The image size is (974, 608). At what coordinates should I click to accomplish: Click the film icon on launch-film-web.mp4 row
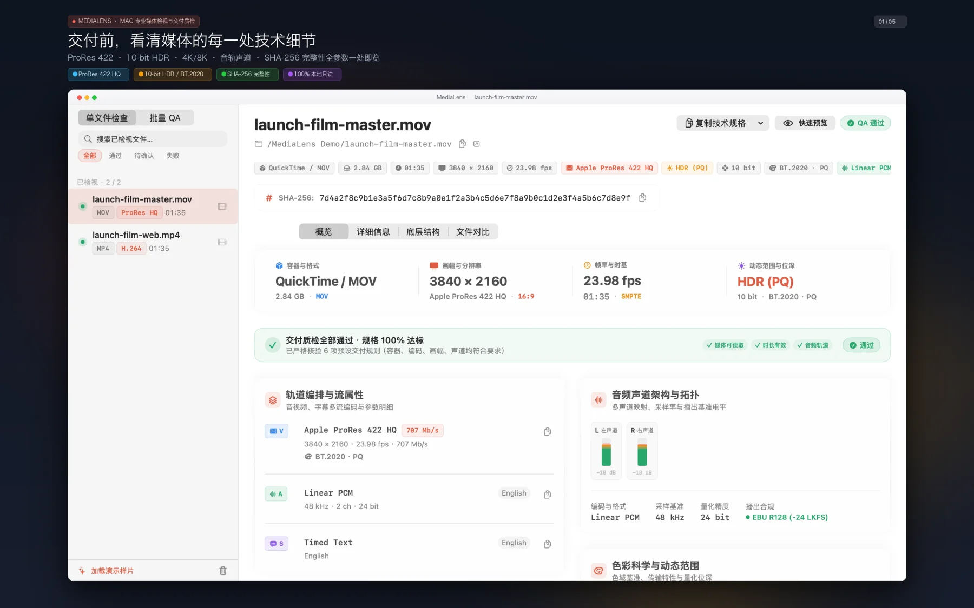click(222, 242)
